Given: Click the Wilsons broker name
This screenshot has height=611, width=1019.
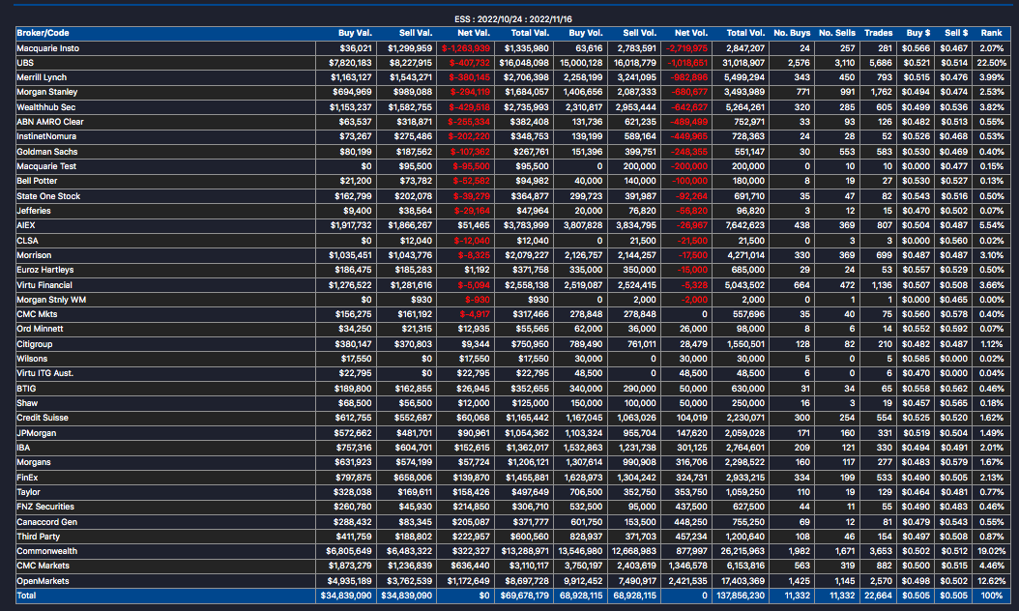Looking at the screenshot, I should [x=32, y=359].
